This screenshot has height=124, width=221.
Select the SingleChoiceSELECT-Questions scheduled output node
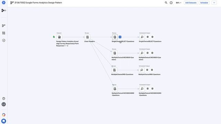142,37
